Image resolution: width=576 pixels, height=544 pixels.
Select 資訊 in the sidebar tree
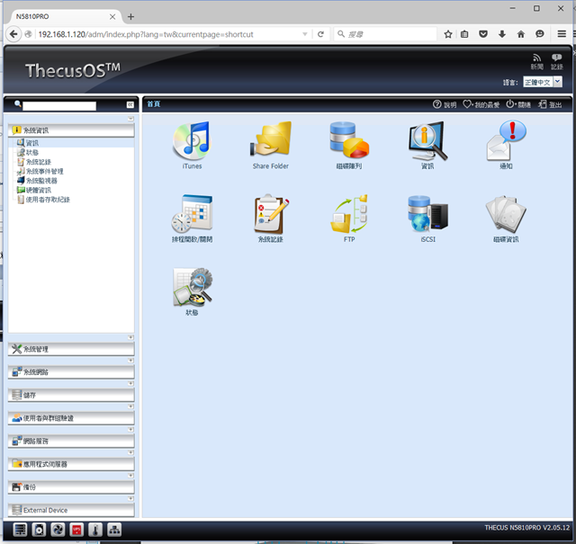(x=32, y=143)
